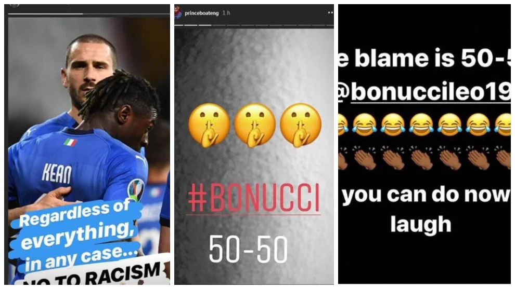Screen dimensions: 515x289
Task: Open the three-dot story options menu
Action: (x=330, y=13)
